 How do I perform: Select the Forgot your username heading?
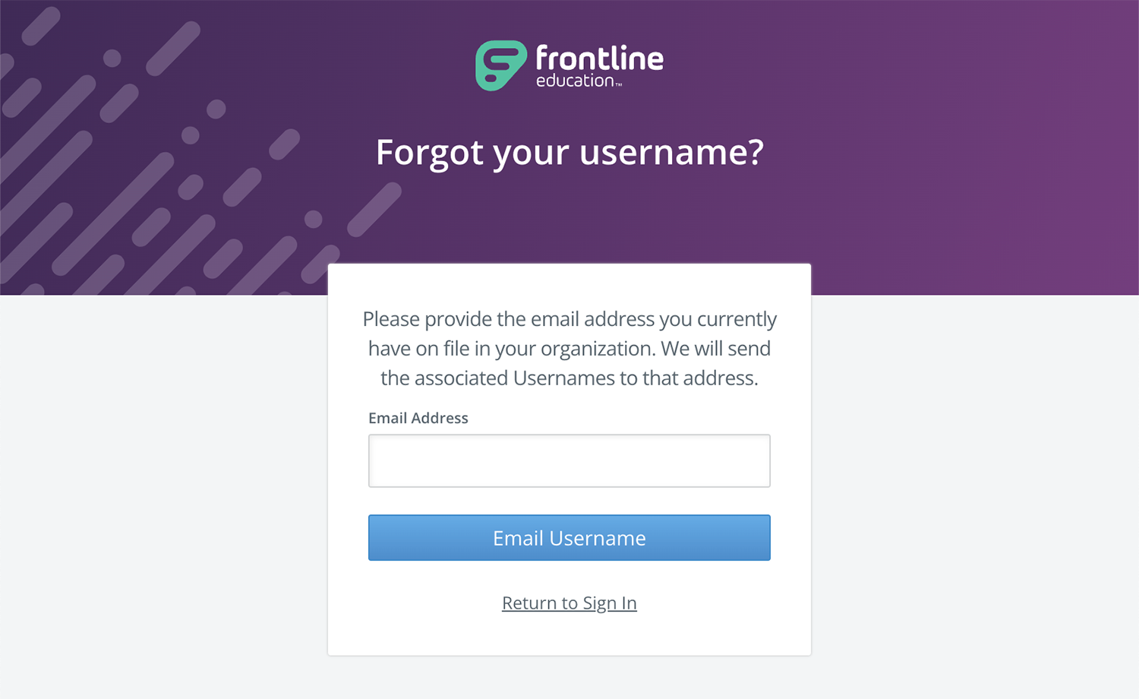click(569, 152)
